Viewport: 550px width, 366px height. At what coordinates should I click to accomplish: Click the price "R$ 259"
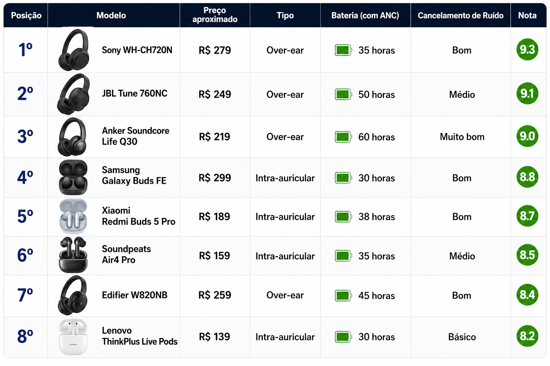click(x=215, y=295)
